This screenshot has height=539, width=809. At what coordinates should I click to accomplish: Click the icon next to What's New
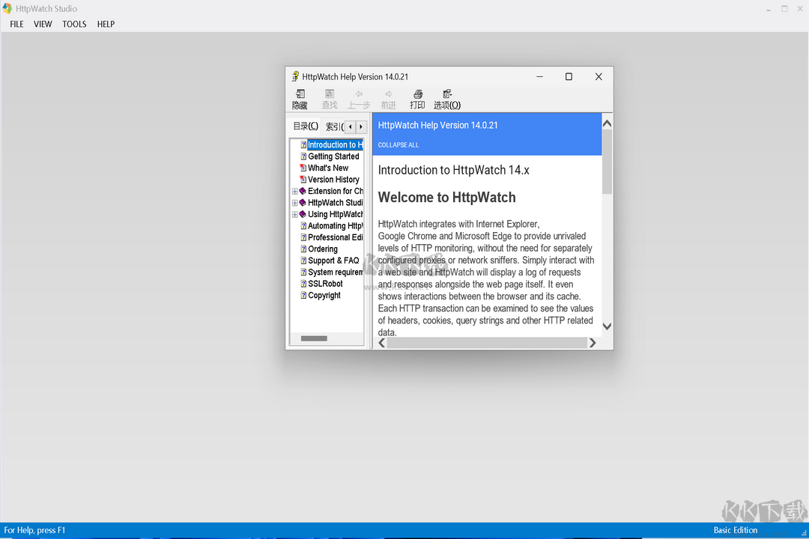pos(303,168)
